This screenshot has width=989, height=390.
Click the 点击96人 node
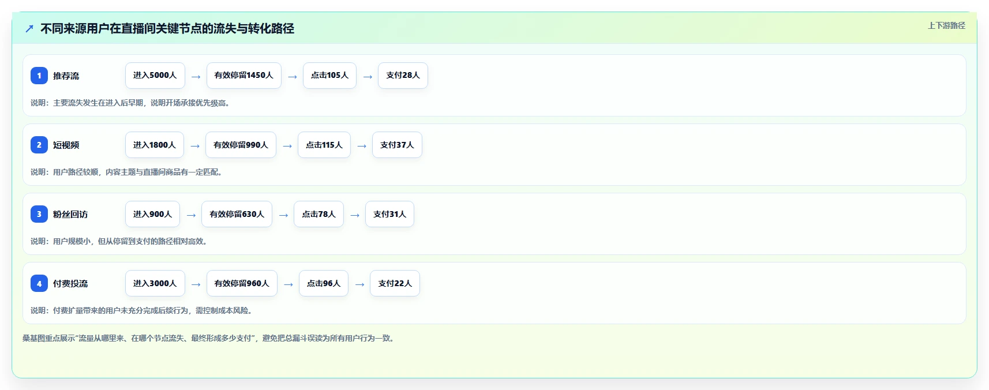324,283
